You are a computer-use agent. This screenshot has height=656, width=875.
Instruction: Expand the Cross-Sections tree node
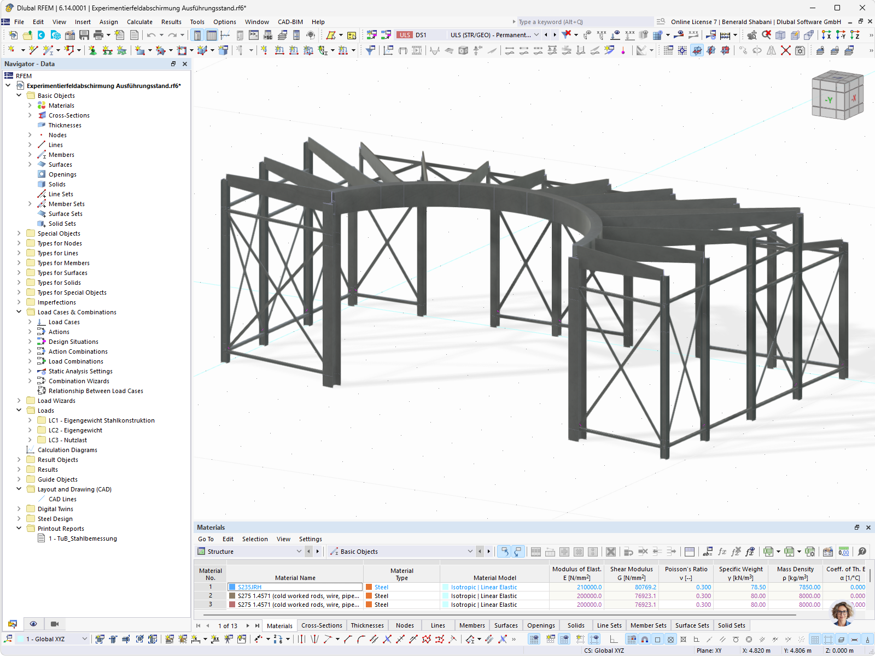click(30, 115)
